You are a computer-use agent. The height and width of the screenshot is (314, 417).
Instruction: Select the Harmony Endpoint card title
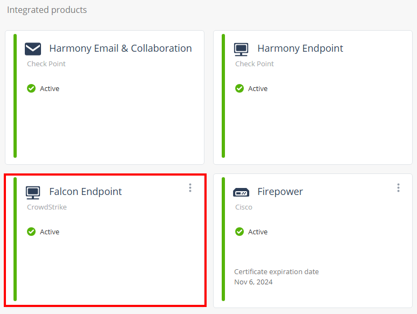[300, 48]
